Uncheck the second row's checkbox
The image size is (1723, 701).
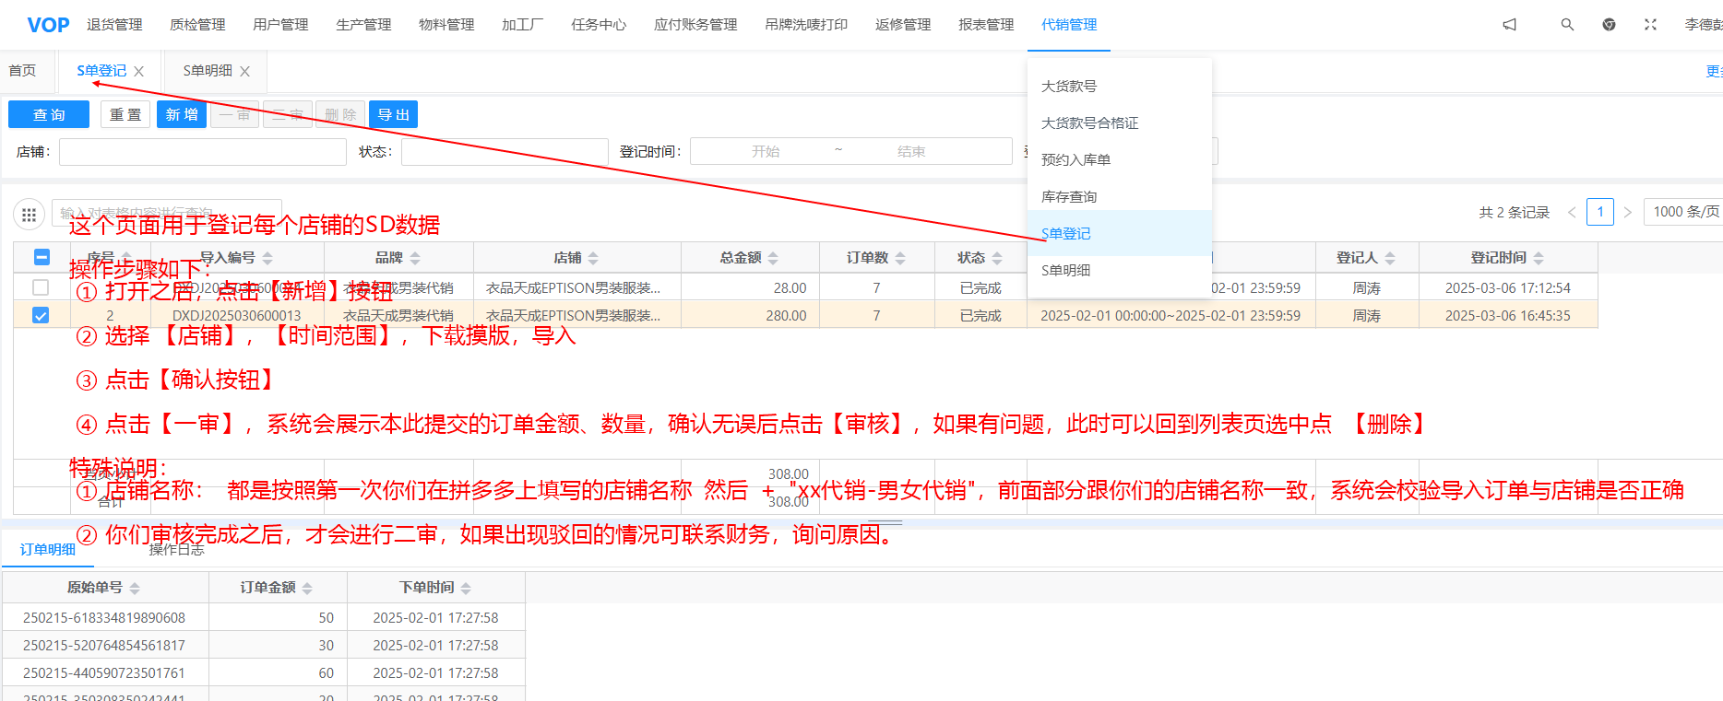pyautogui.click(x=41, y=315)
